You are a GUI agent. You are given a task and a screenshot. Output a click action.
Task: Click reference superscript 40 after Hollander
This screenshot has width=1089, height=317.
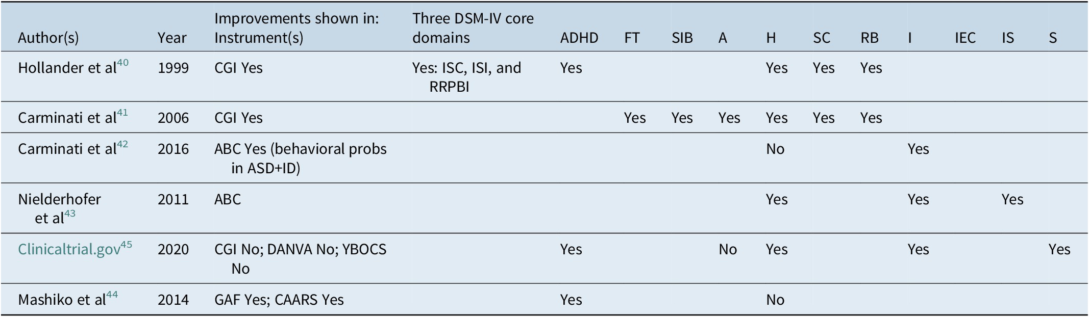click(x=122, y=63)
